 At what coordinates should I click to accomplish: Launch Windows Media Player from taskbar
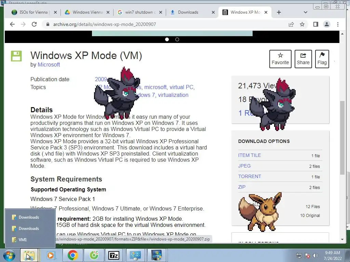pyautogui.click(x=51, y=255)
